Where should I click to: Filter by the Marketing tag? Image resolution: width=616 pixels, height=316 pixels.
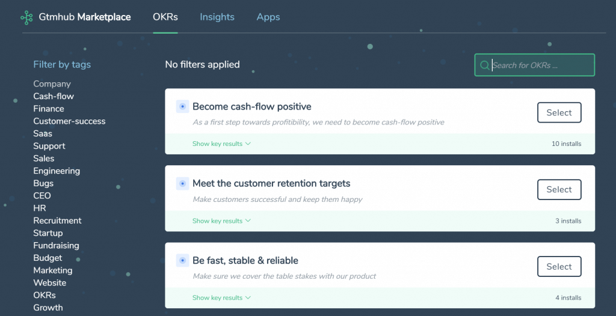tap(53, 270)
